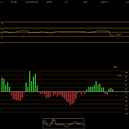The height and width of the screenshot is (129, 129).
Task: Click the RSI axis label 100
Action: click(x=2, y=23)
